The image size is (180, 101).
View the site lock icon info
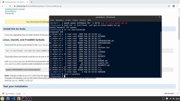click(x=15, y=6)
